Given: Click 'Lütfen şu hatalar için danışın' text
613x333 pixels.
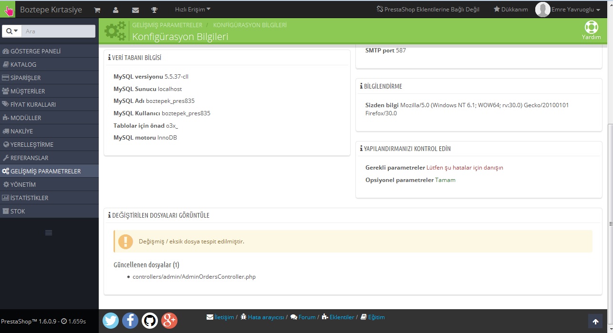Looking at the screenshot, I should (465, 168).
